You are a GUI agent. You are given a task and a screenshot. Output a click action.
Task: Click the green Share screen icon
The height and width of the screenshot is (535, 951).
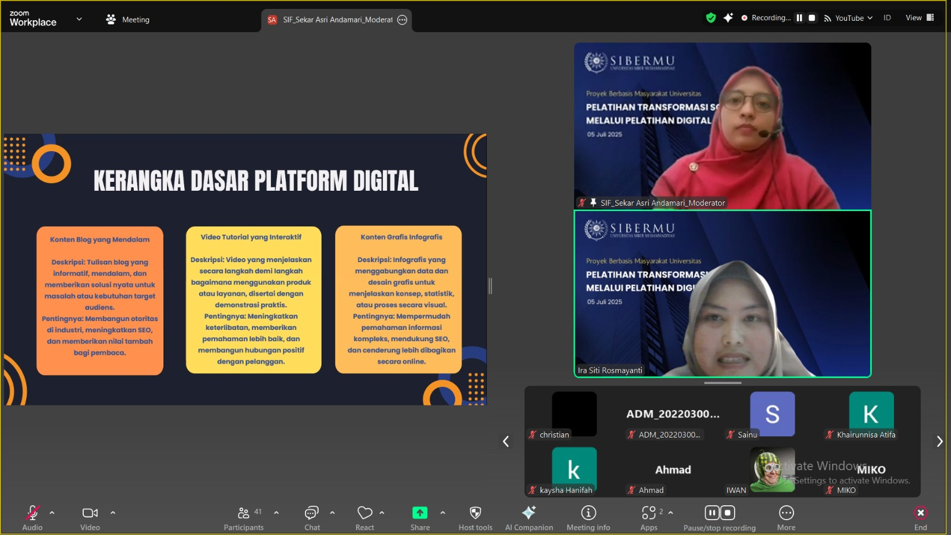(420, 512)
